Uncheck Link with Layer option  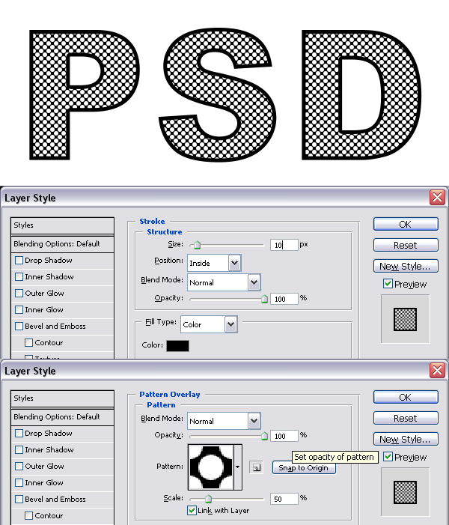coord(192,510)
